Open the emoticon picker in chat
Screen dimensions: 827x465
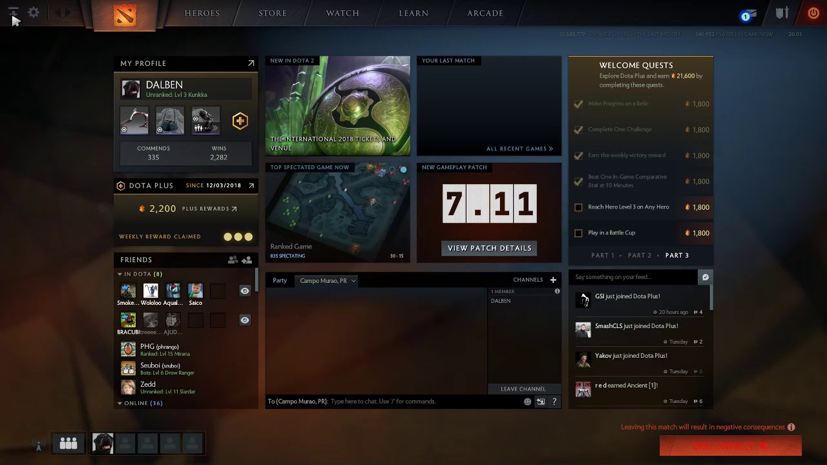[x=527, y=402]
